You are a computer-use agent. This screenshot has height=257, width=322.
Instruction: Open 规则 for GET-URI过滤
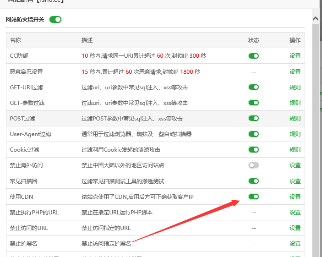click(295, 87)
